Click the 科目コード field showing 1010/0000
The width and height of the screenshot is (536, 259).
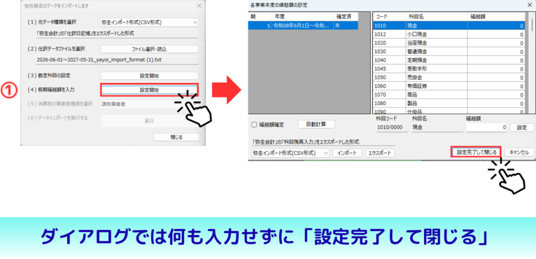392,128
